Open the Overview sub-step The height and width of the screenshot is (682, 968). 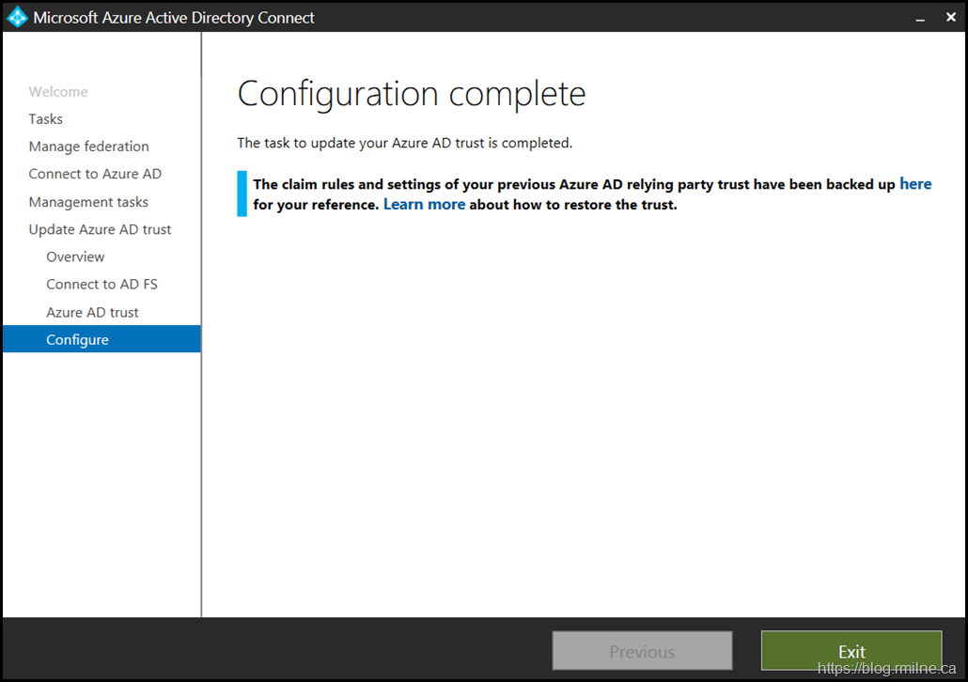click(75, 256)
